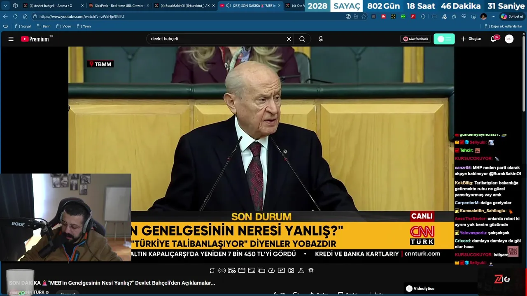The height and width of the screenshot is (296, 527).
Task: Click the webcam overlay thumbnail
Action: tap(65, 217)
